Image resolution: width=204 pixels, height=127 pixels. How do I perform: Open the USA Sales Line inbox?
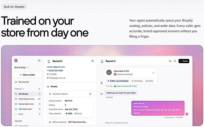28,109
